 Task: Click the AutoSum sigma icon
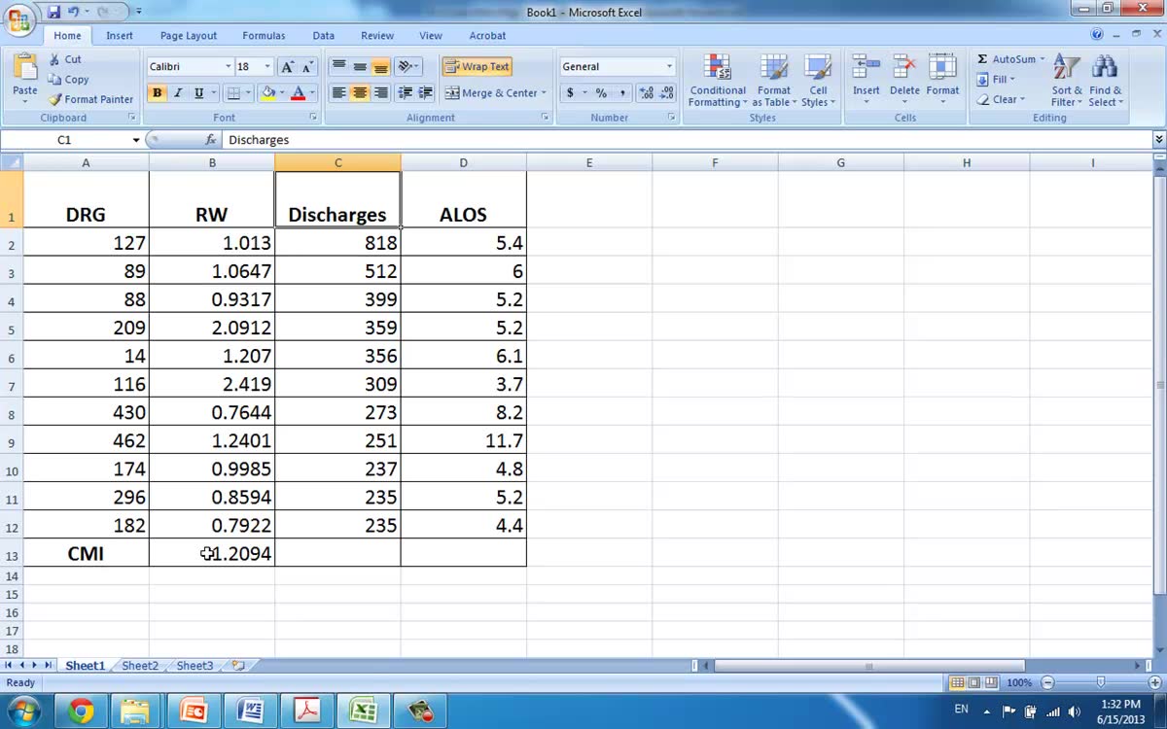[x=982, y=59]
